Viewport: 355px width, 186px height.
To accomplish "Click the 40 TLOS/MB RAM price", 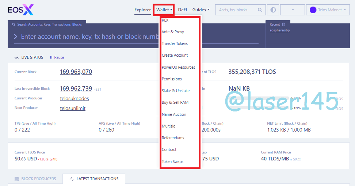I will point(275,159).
